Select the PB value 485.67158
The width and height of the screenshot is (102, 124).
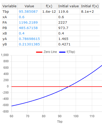[28, 28]
